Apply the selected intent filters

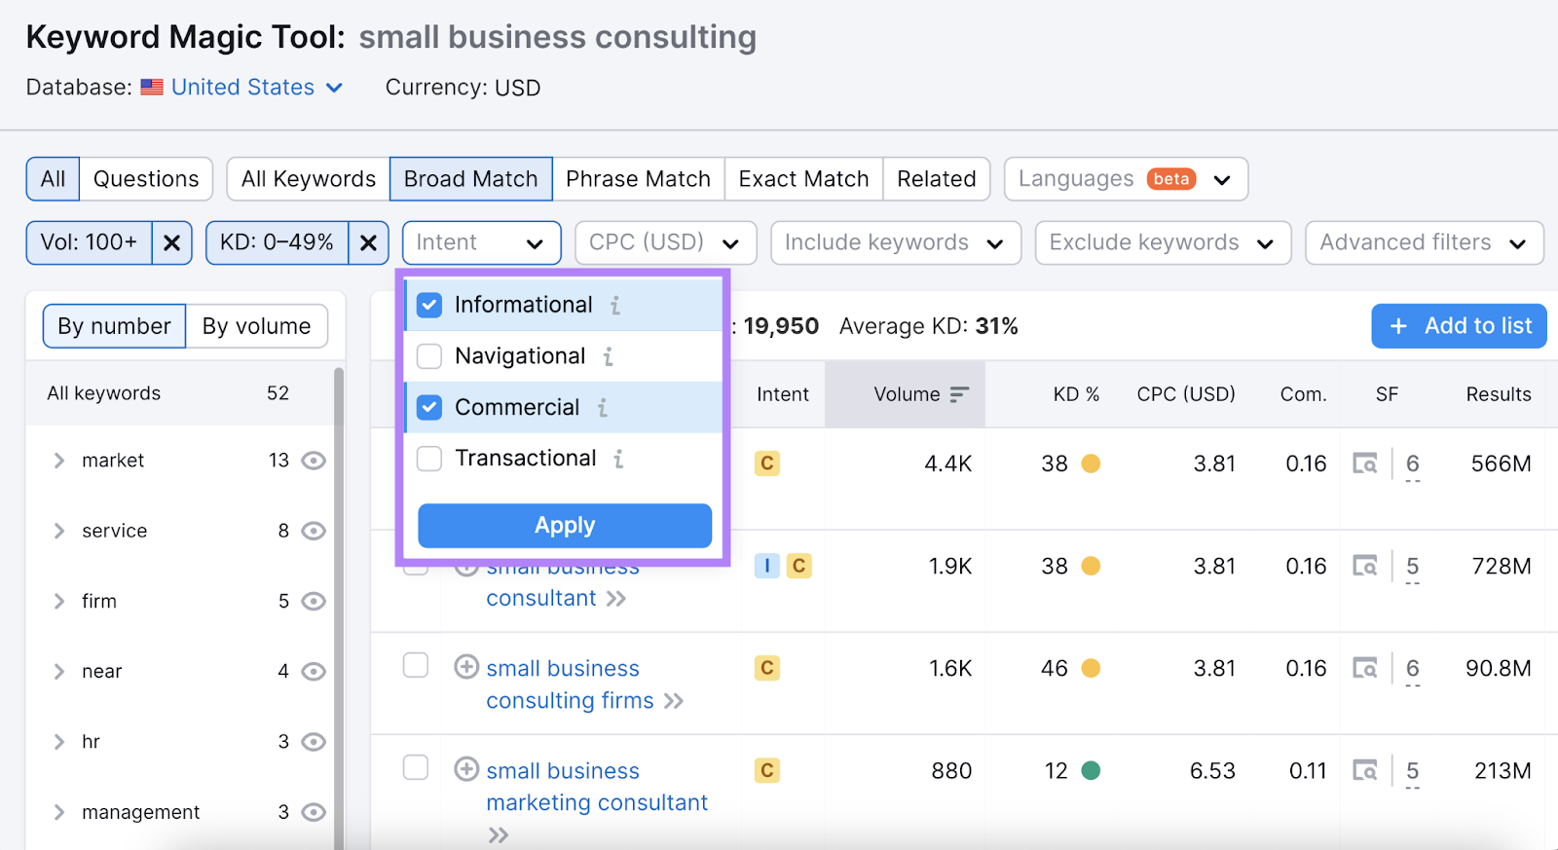(565, 526)
